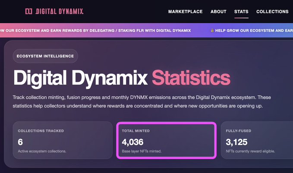This screenshot has height=173, width=293.
Task: Click the Collections Tracked value 6
Action: [x=20, y=142]
